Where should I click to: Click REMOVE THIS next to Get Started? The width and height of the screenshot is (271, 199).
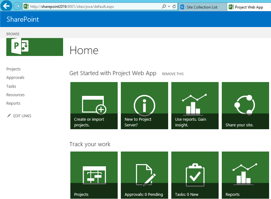coord(173,74)
